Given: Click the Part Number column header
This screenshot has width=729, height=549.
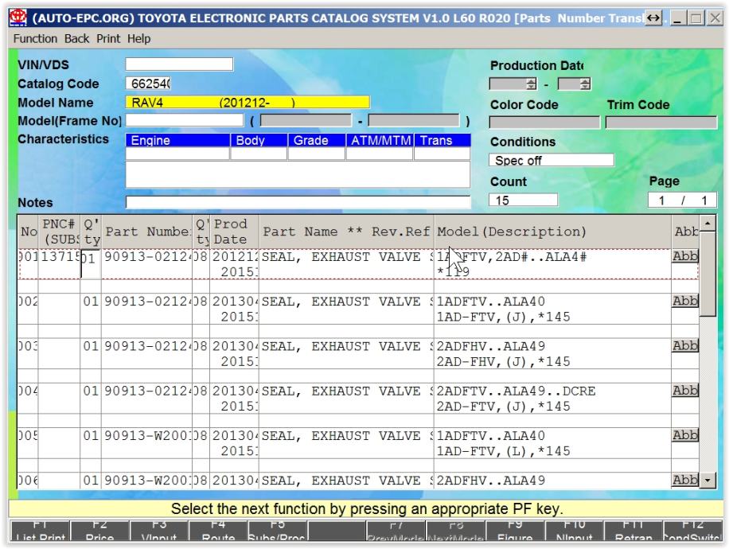Looking at the screenshot, I should 146,232.
